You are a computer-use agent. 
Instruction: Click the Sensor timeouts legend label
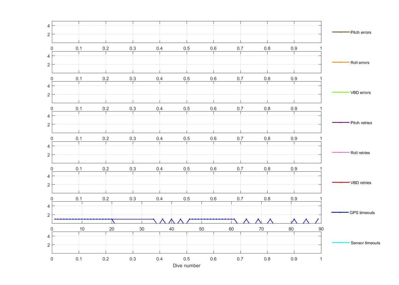(x=365, y=243)
